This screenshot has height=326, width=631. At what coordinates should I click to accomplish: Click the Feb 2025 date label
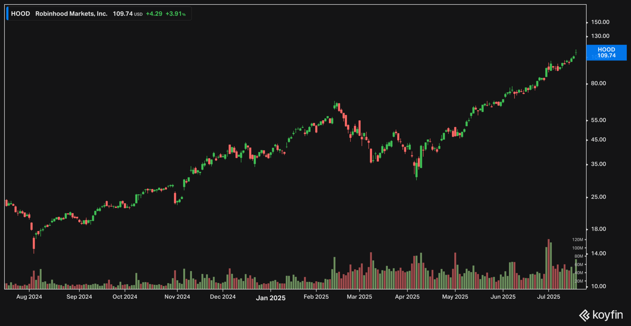click(316, 297)
